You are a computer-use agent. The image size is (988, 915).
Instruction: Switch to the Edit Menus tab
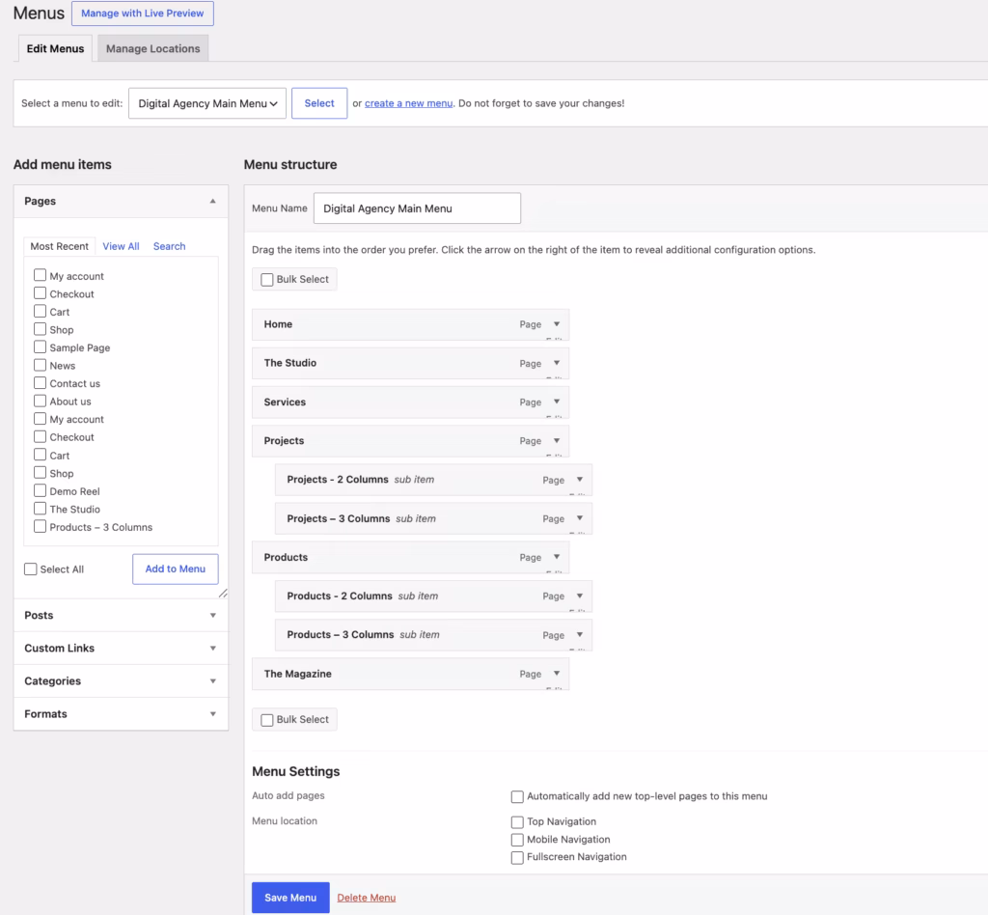[55, 48]
